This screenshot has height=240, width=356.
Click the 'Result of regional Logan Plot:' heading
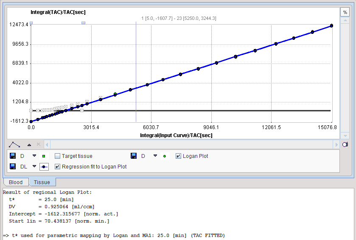click(47, 192)
